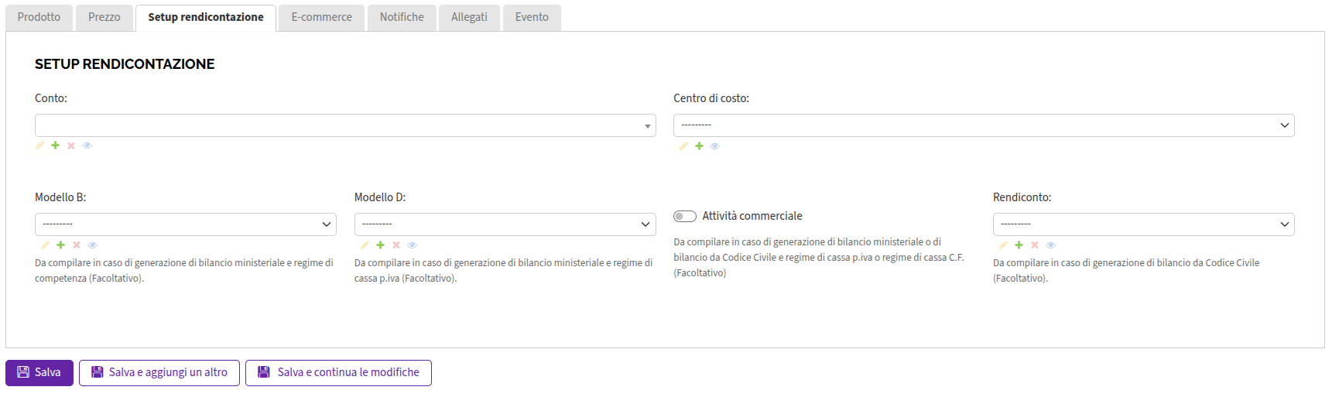Select the Setup rendicontazione tab
This screenshot has height=397, width=1339.
point(206,18)
